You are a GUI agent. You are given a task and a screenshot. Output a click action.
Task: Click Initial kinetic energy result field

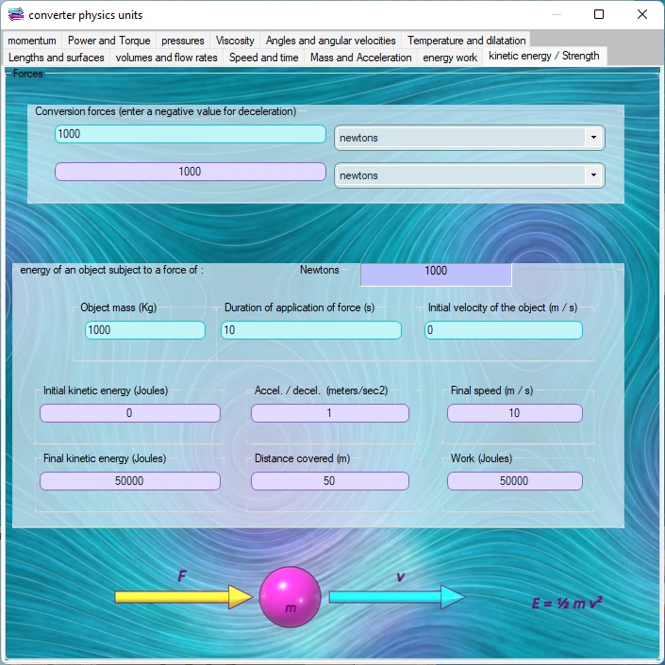(130, 413)
